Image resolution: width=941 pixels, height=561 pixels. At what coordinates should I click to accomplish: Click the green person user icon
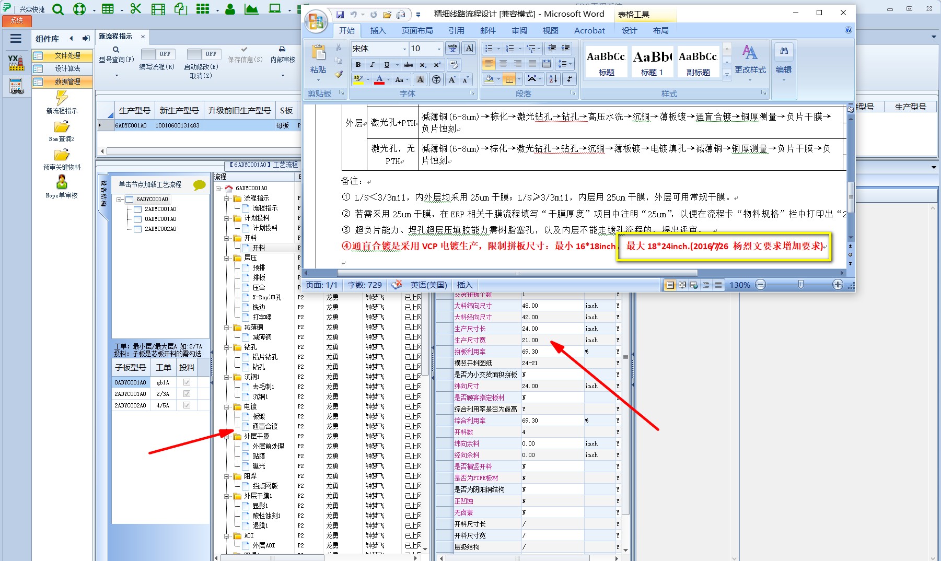[x=230, y=9]
